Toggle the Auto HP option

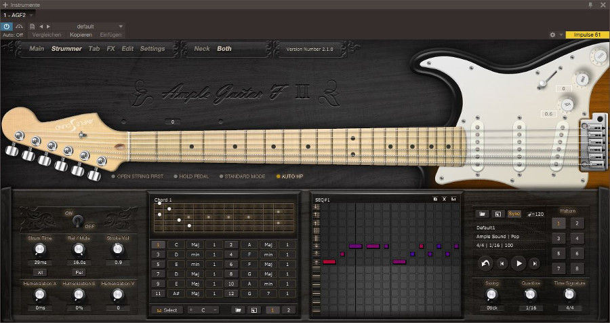(290, 176)
